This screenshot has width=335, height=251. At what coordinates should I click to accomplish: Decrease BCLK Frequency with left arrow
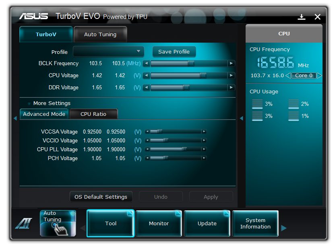[146, 64]
